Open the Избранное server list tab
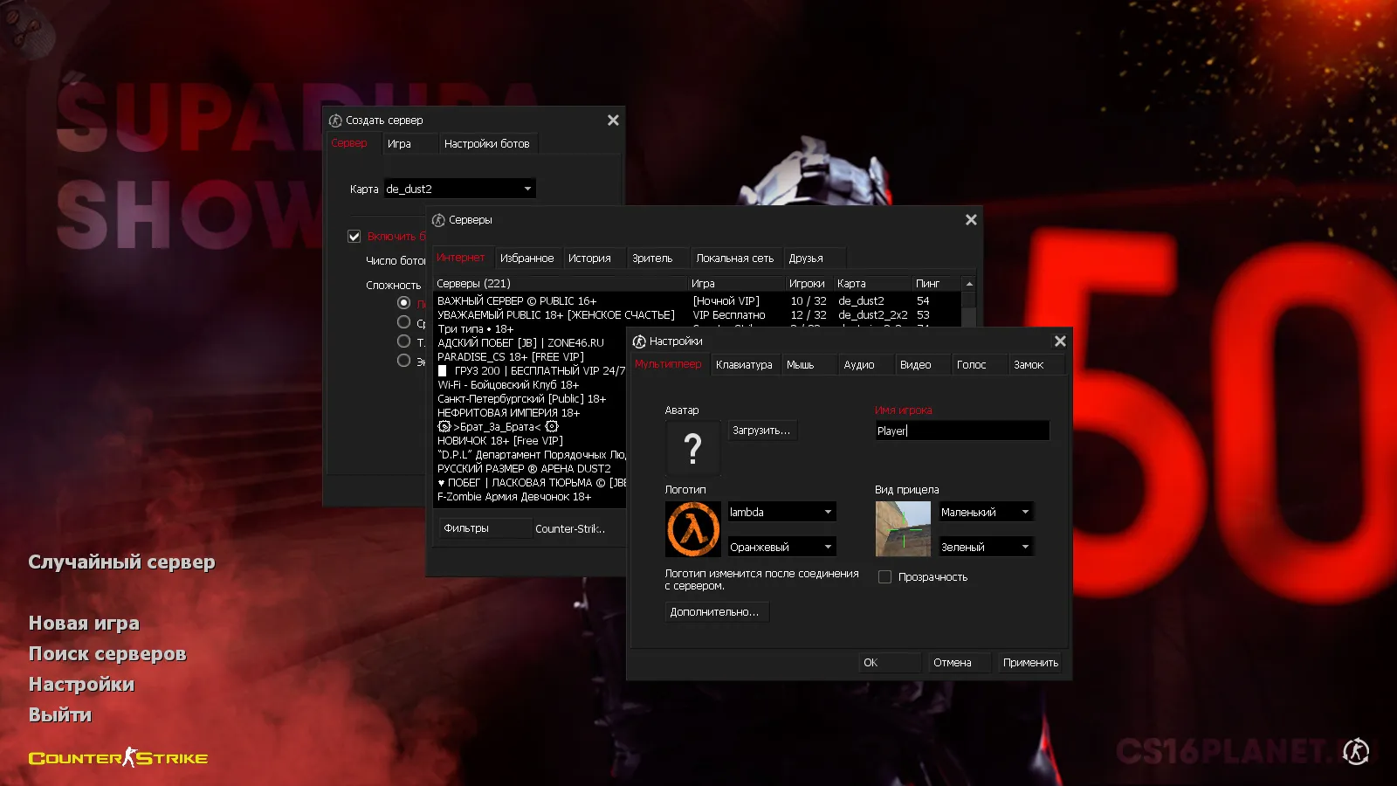1397x786 pixels. click(x=526, y=258)
